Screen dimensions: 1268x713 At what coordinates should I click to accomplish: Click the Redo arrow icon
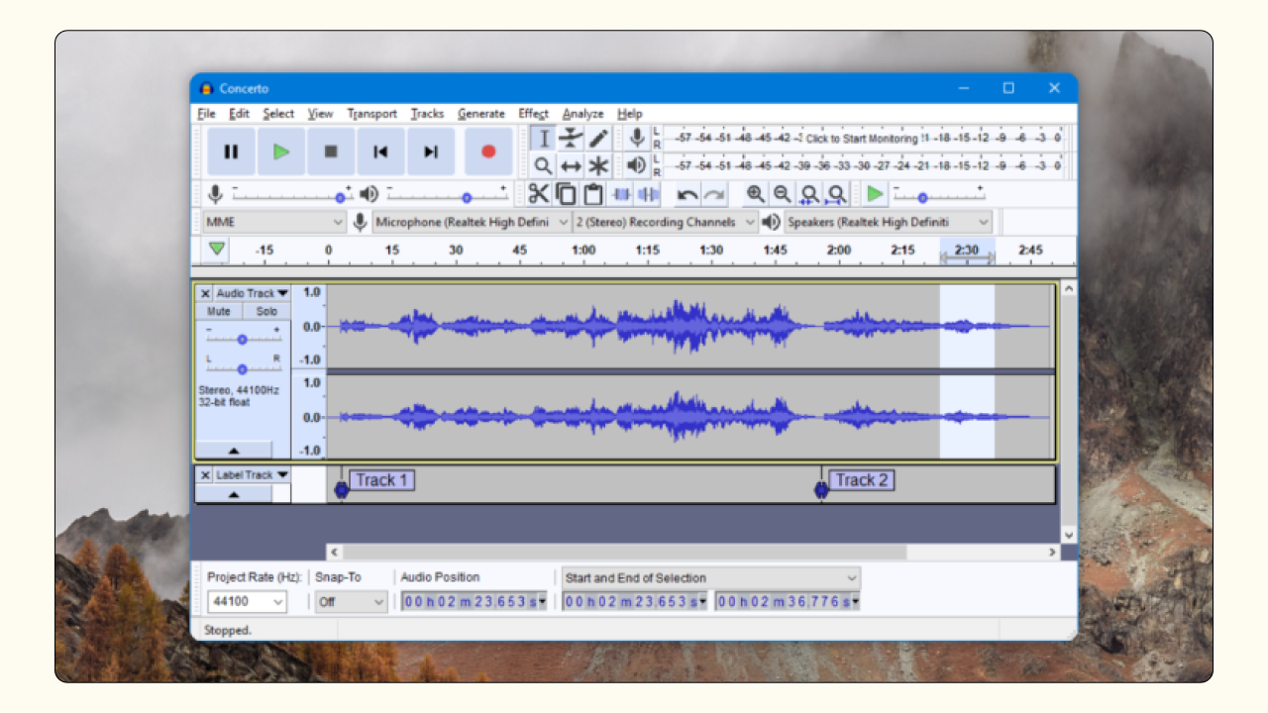(714, 194)
